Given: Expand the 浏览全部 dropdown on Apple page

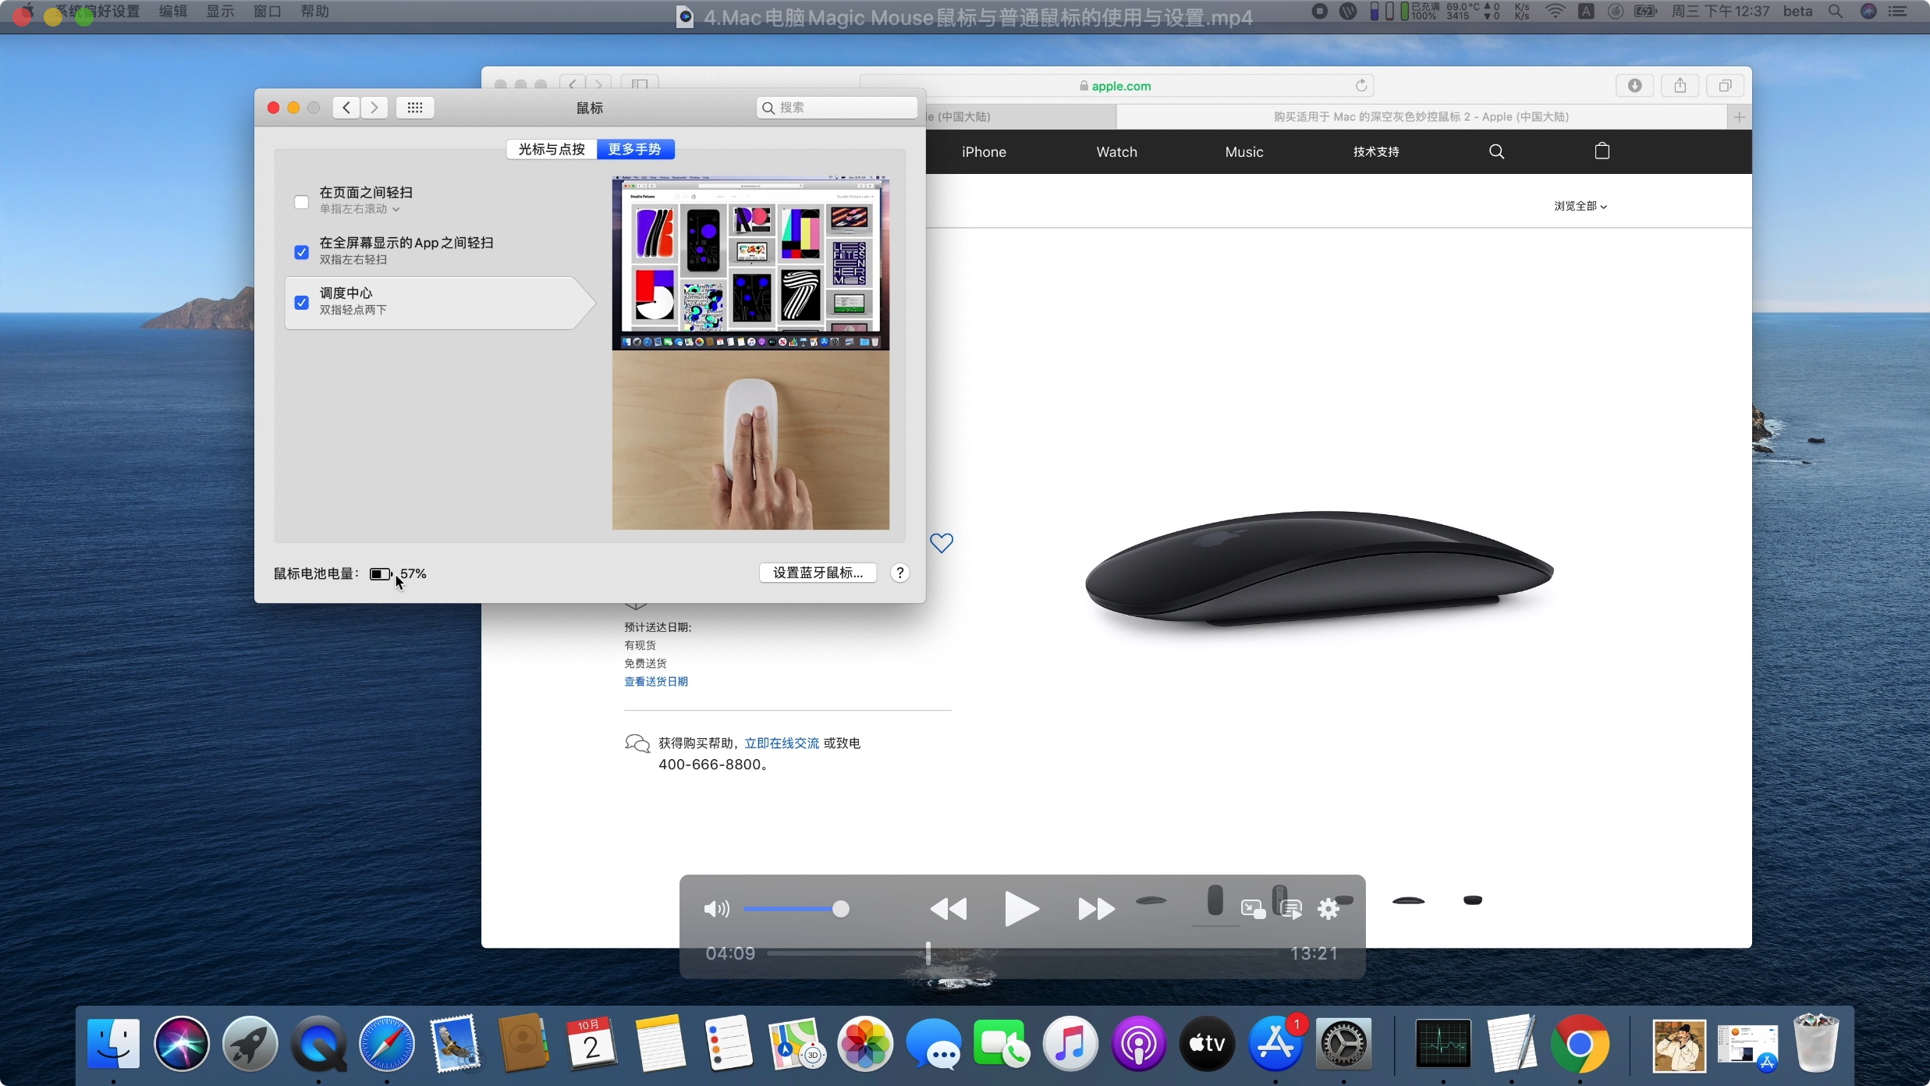Looking at the screenshot, I should tap(1581, 206).
